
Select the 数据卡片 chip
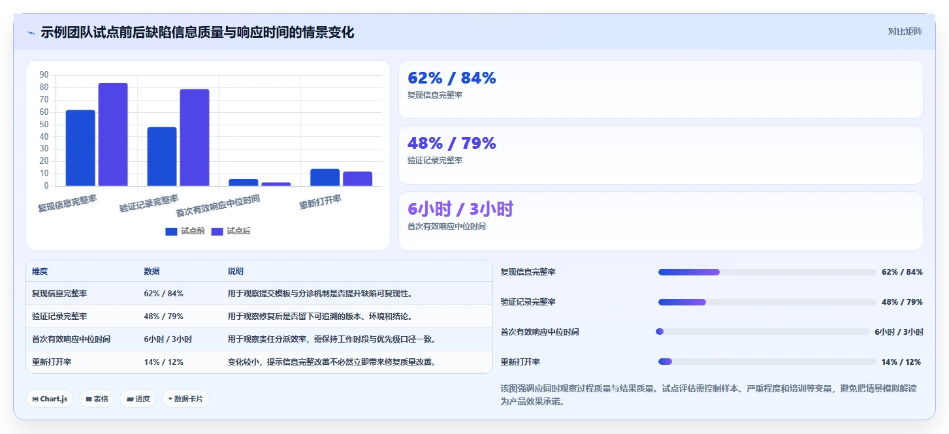tap(185, 399)
